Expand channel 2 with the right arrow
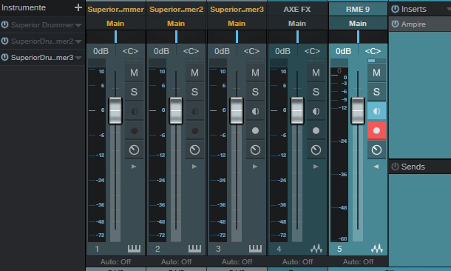This screenshot has width=451, height=271. 194,167
